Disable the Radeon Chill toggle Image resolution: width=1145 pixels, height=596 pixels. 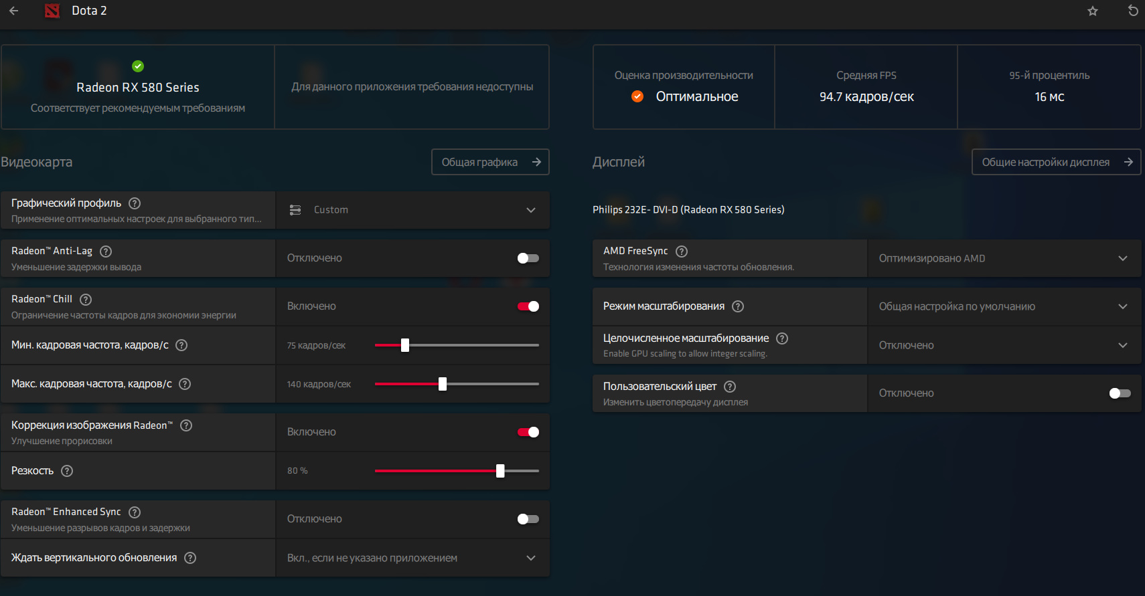(x=528, y=306)
